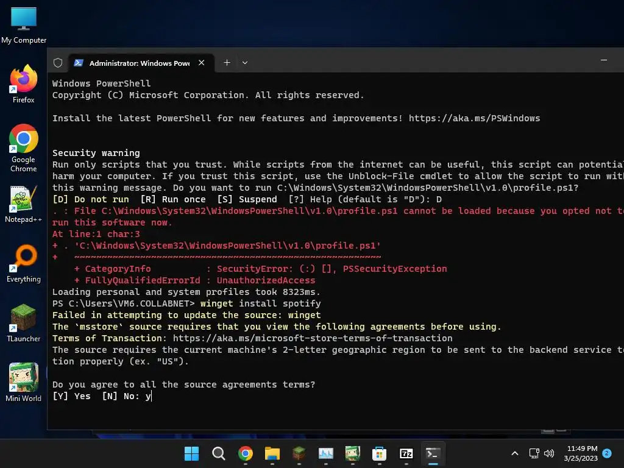Open Microsoft Store from the taskbar
Image resolution: width=624 pixels, height=468 pixels.
(x=379, y=453)
